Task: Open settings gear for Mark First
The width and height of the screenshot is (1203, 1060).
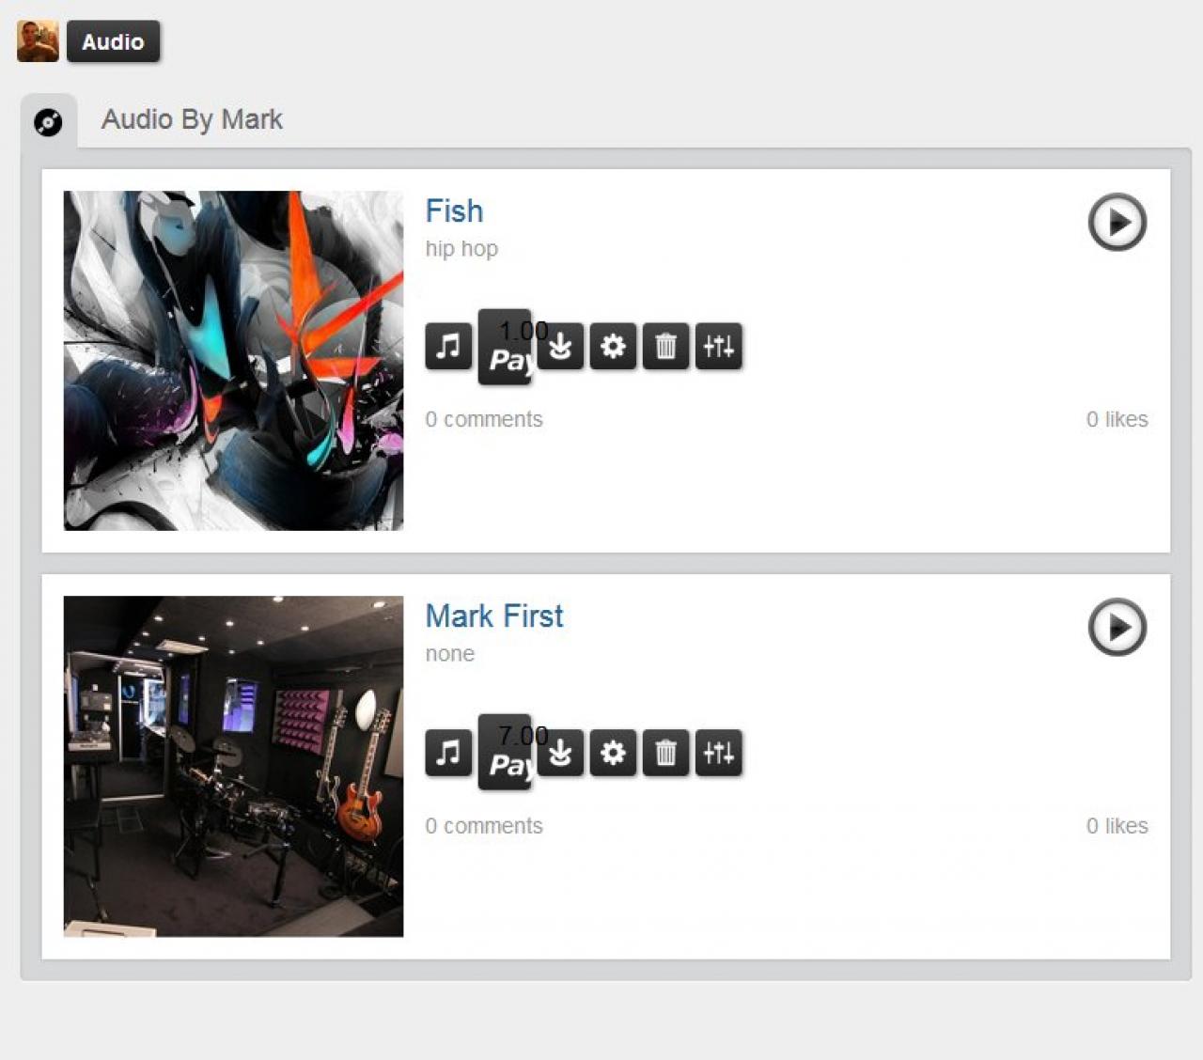Action: (613, 753)
